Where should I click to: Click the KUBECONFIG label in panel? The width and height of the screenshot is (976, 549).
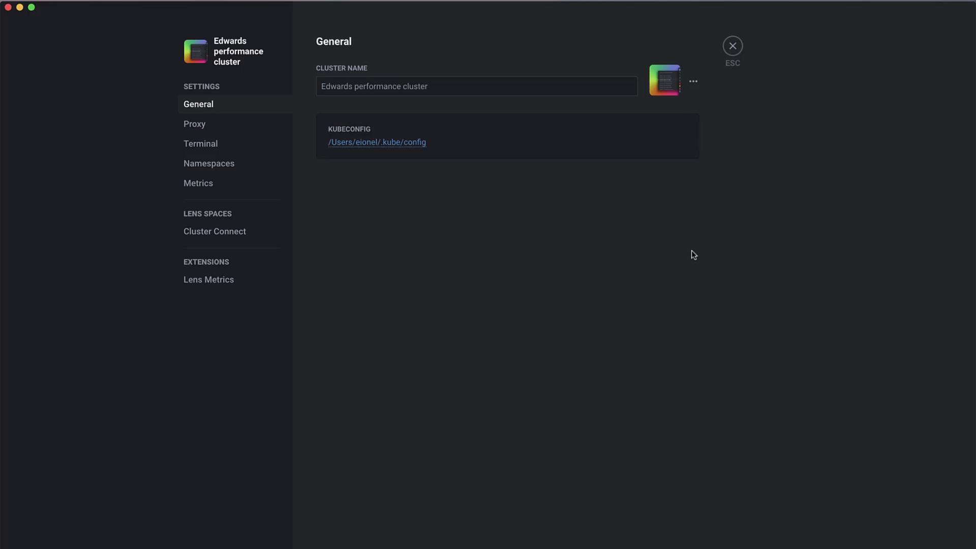pyautogui.click(x=349, y=129)
